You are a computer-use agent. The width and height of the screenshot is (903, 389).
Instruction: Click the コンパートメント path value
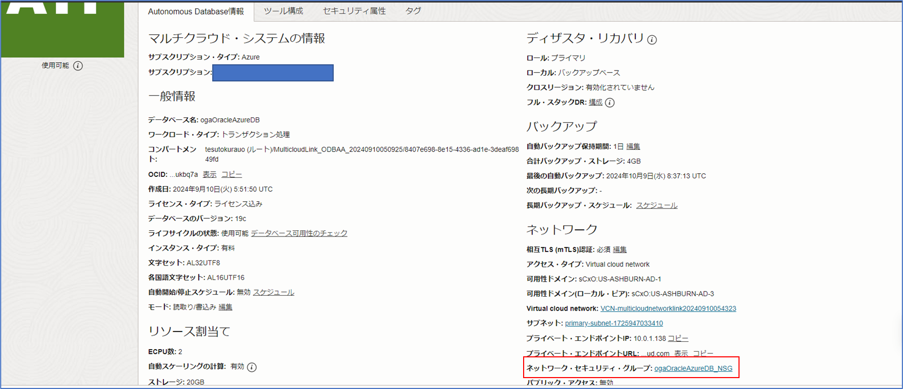362,154
